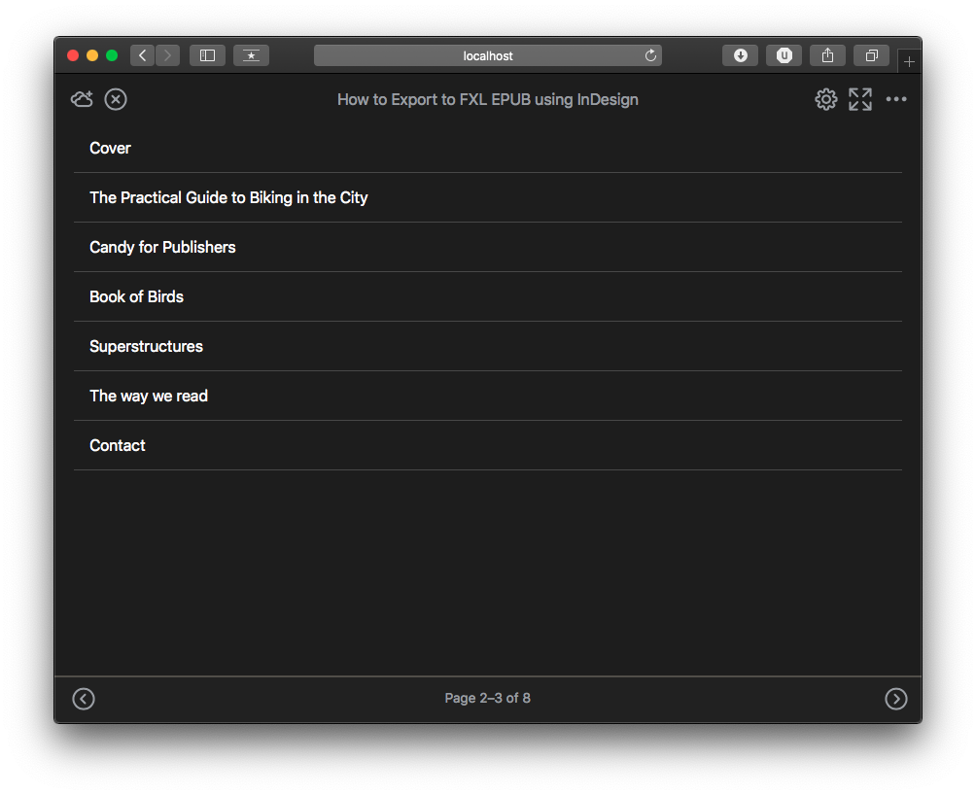
Task: Close the table of contents panel
Action: [x=116, y=99]
